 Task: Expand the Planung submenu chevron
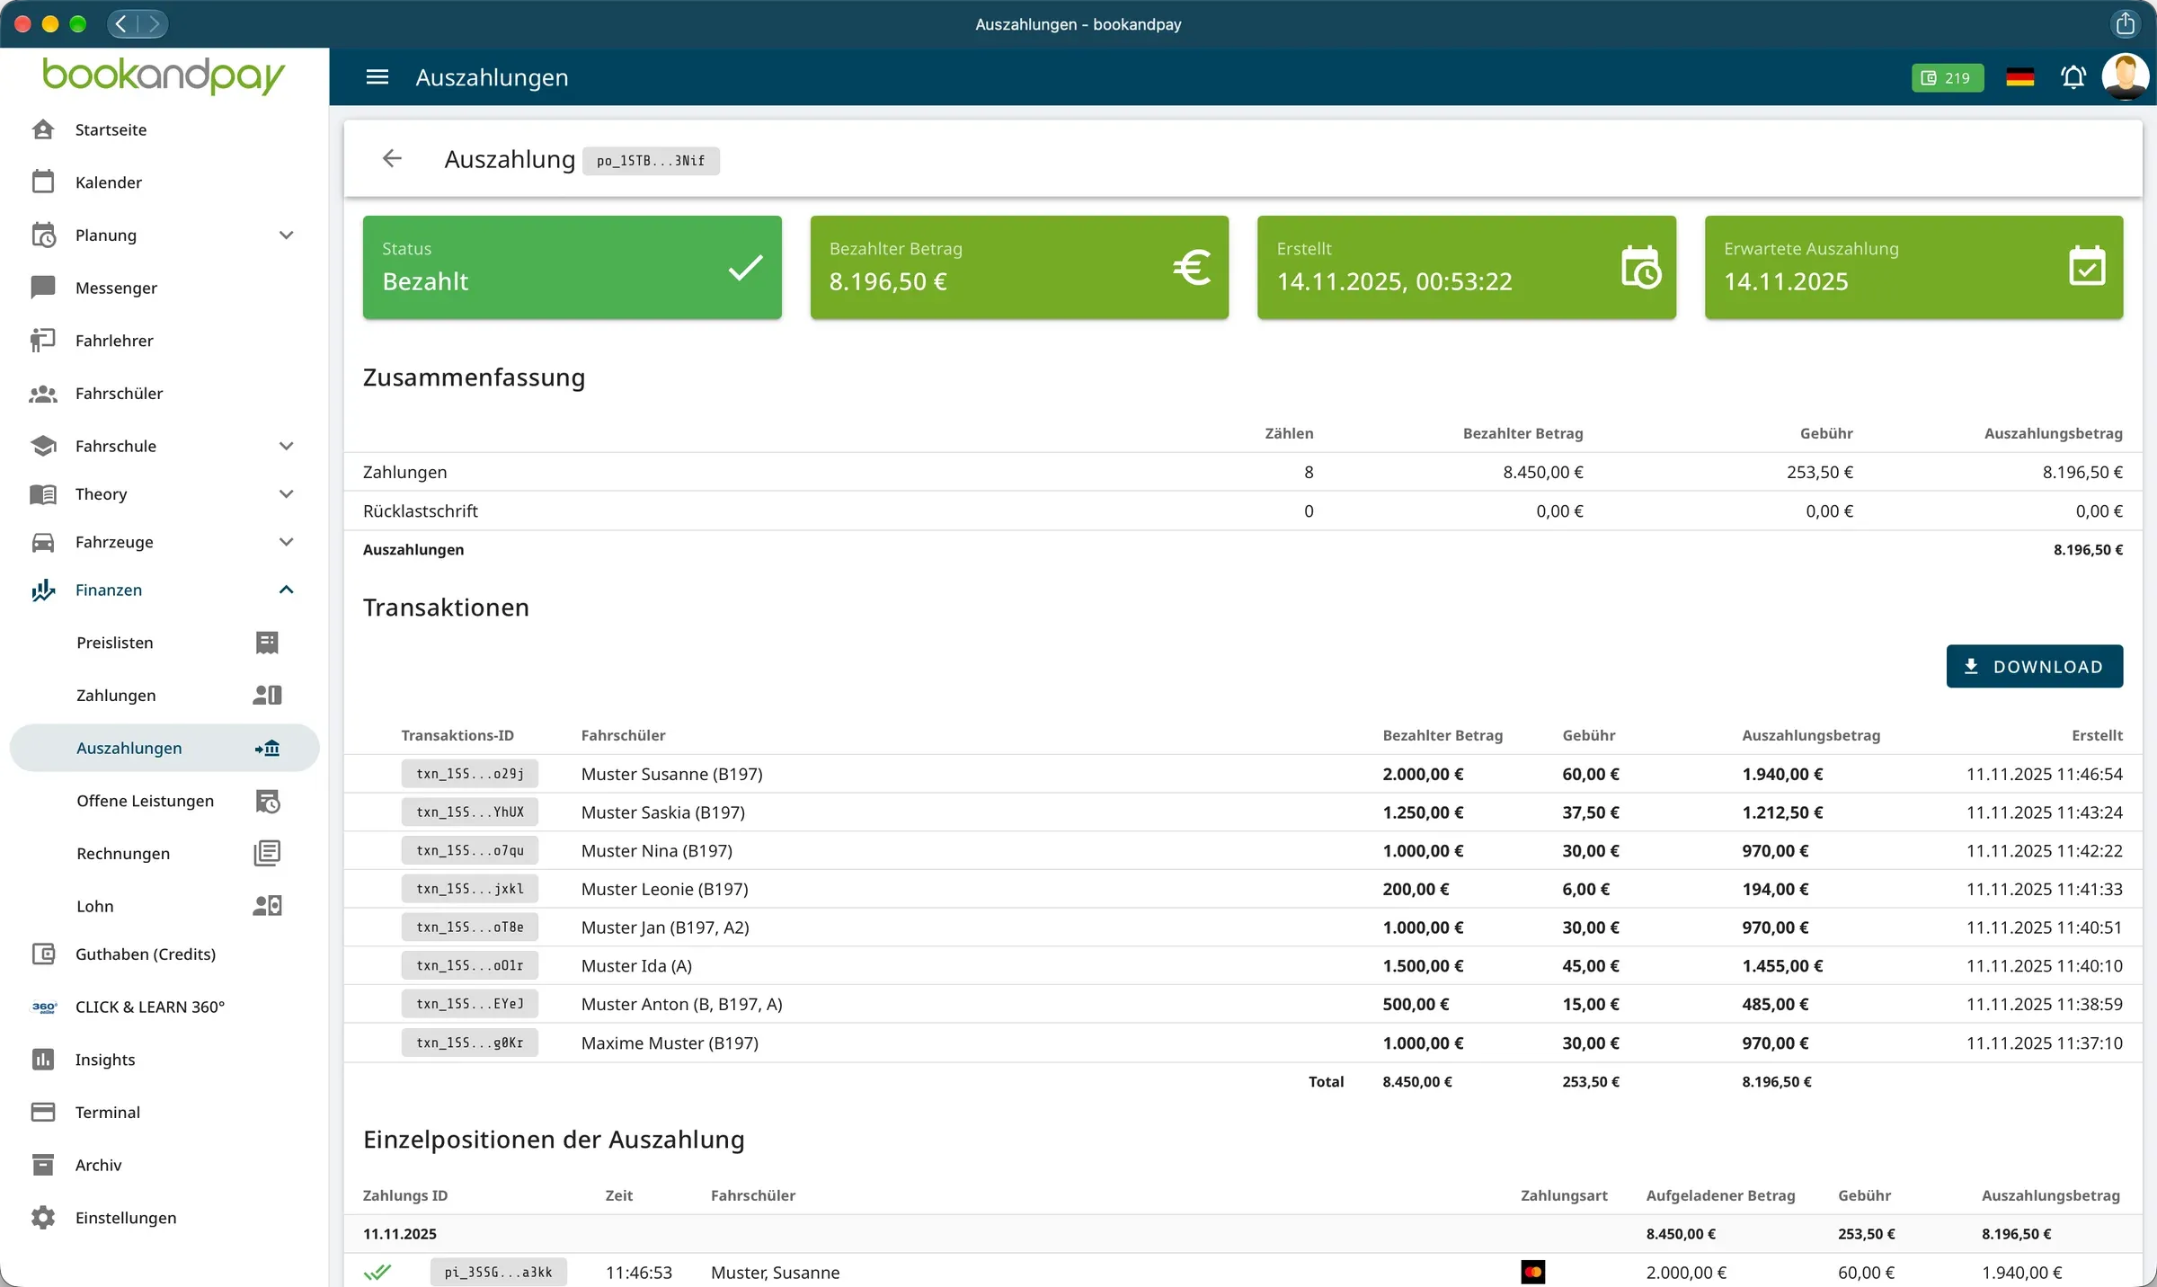coord(287,235)
